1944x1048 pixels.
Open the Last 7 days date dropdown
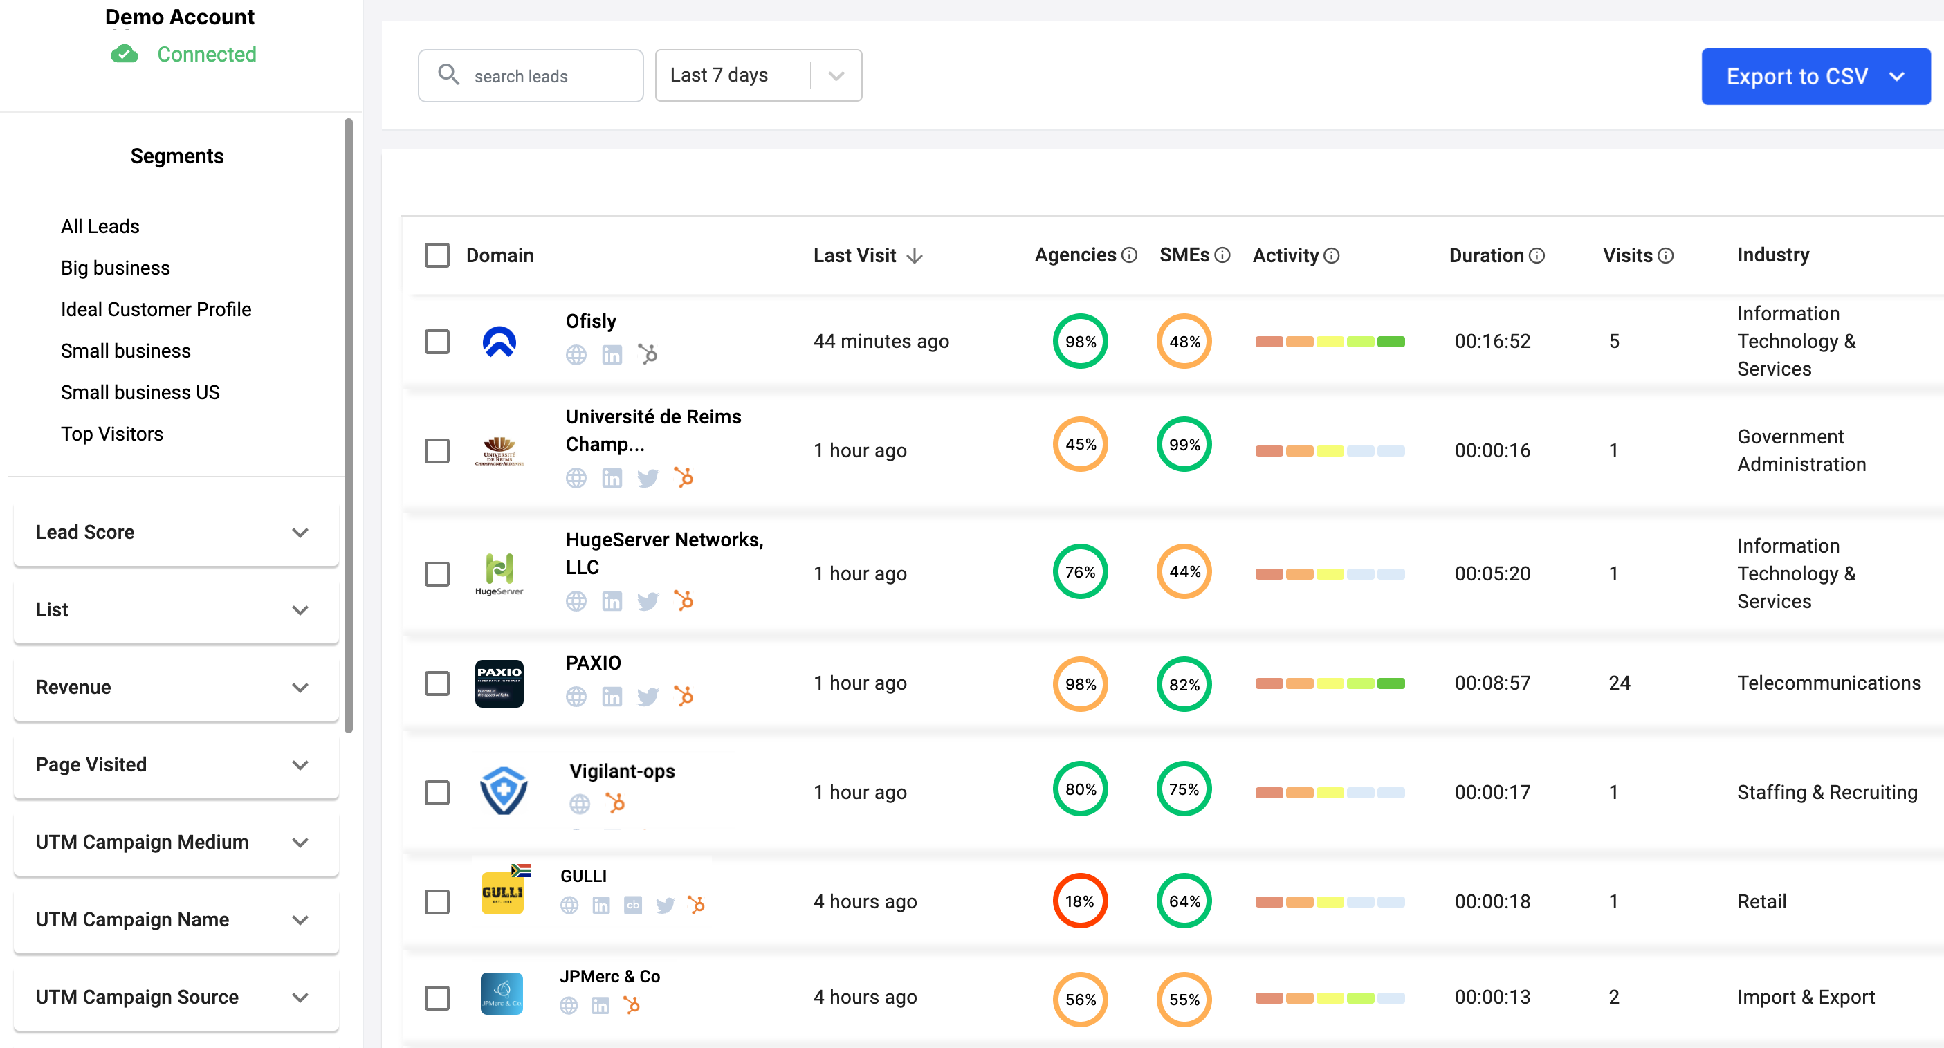pos(758,75)
